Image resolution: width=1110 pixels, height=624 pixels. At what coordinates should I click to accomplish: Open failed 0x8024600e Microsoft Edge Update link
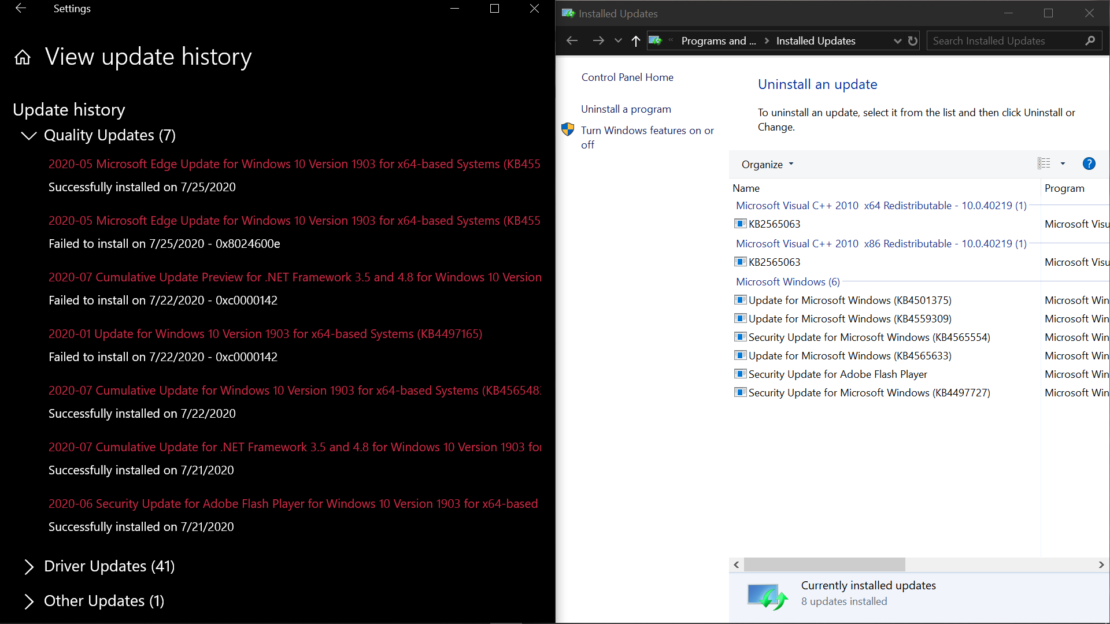pyautogui.click(x=294, y=221)
